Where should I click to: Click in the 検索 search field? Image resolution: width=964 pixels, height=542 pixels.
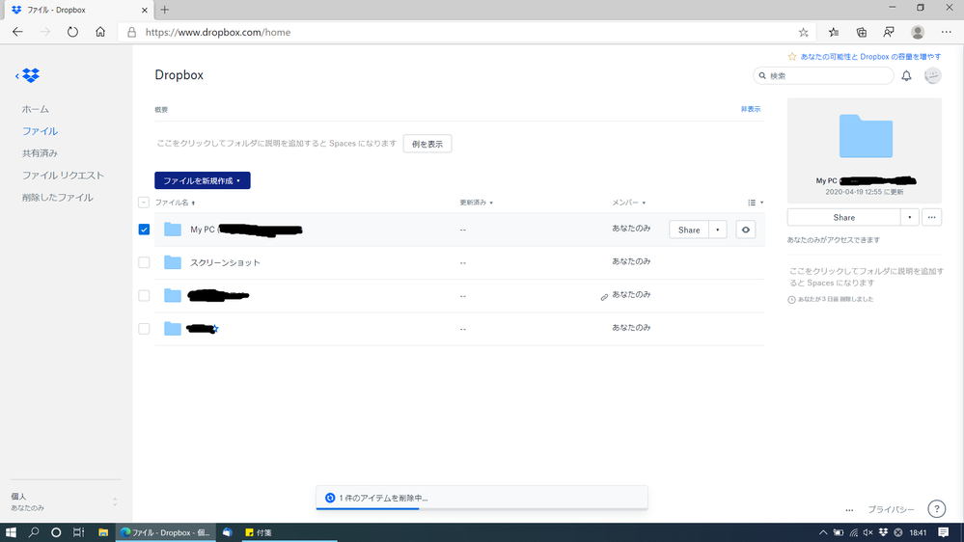824,75
